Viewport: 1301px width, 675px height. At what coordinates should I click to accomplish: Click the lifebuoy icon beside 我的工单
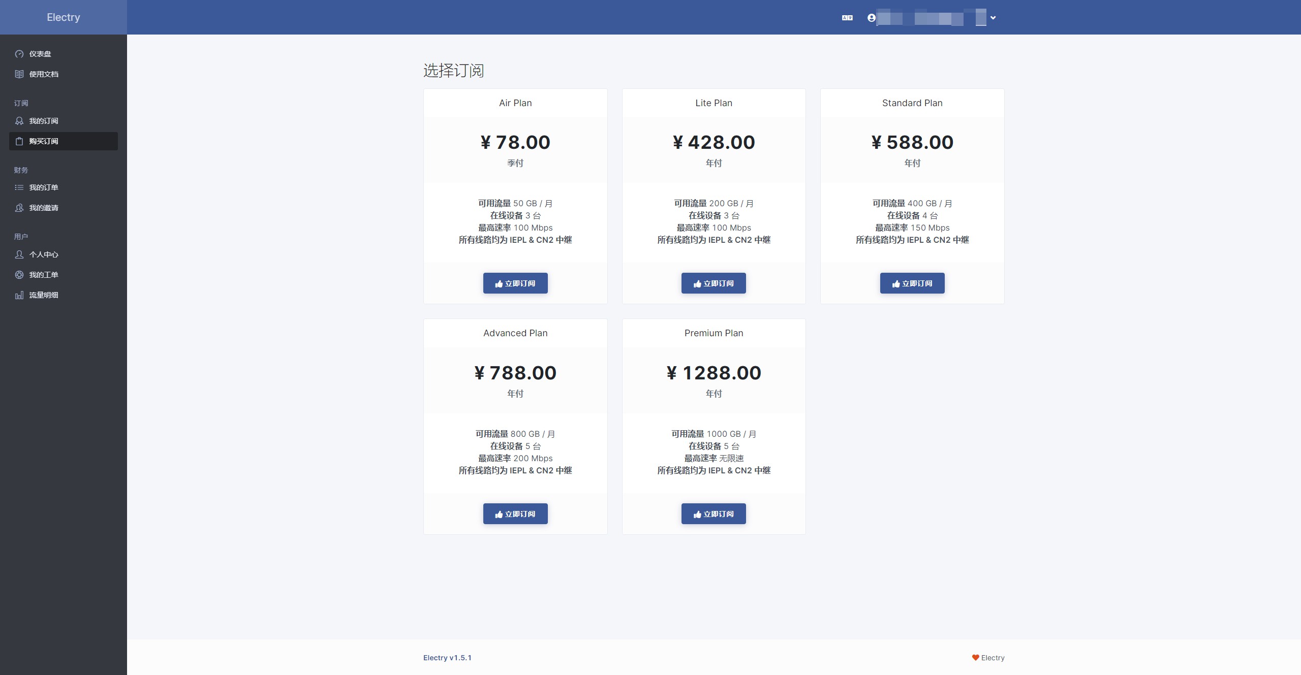(x=19, y=275)
